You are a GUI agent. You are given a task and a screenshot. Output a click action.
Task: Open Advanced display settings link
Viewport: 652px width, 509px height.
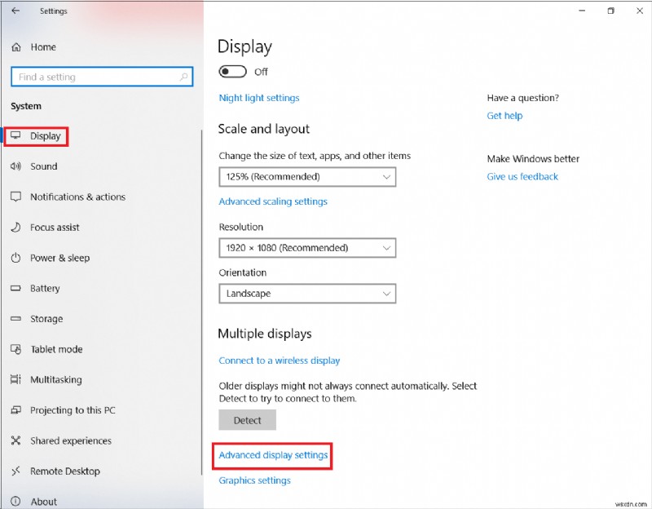point(272,456)
